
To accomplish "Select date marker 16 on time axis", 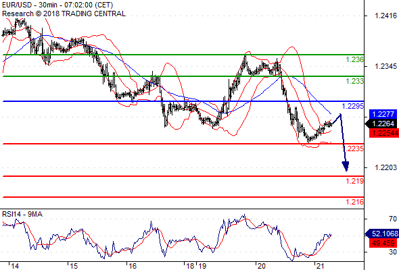I will click(133, 266).
